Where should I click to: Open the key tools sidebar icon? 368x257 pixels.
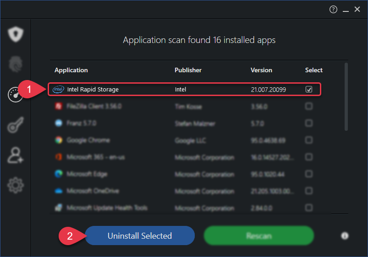point(16,125)
